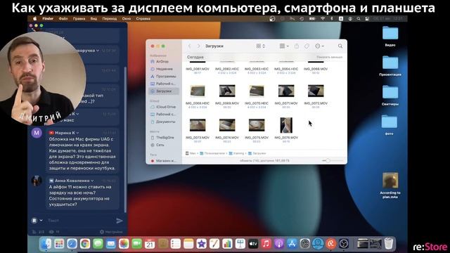Image resolution: width=450 pixels, height=253 pixels.
Task: Open Reminders app in the Dock
Action: pyautogui.click(x=176, y=244)
